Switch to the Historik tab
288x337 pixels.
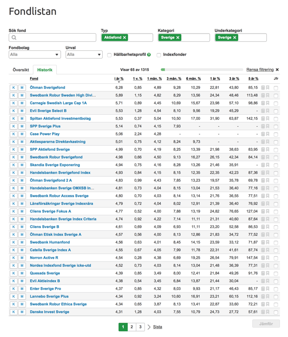tap(45, 70)
